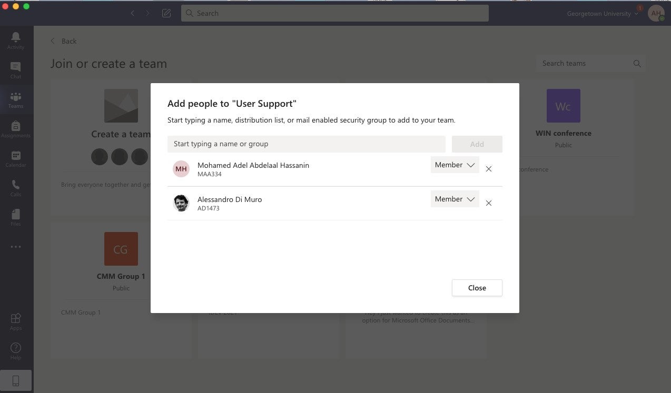Open the Calls section

(16, 187)
